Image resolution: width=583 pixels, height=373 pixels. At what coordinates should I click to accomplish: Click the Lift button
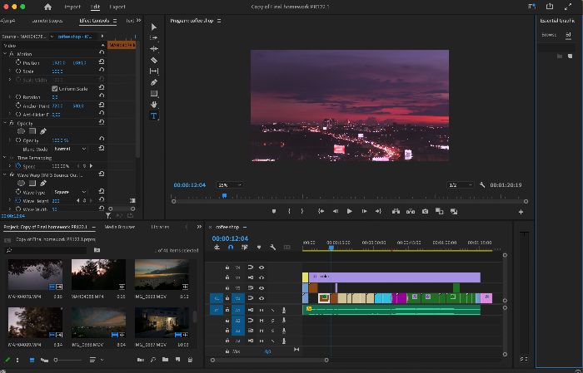pos(396,211)
